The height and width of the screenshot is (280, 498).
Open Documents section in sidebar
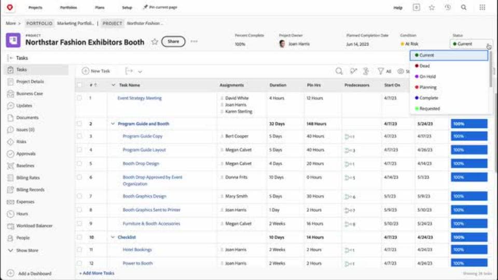(x=27, y=118)
